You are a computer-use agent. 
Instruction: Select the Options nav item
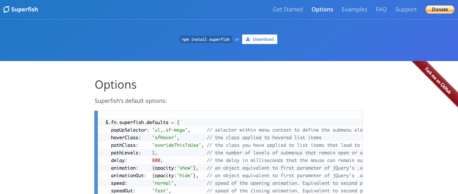[322, 9]
